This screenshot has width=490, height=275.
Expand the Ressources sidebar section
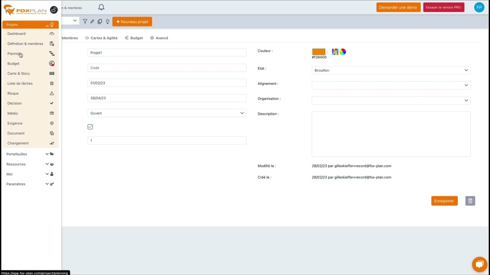pyautogui.click(x=30, y=164)
